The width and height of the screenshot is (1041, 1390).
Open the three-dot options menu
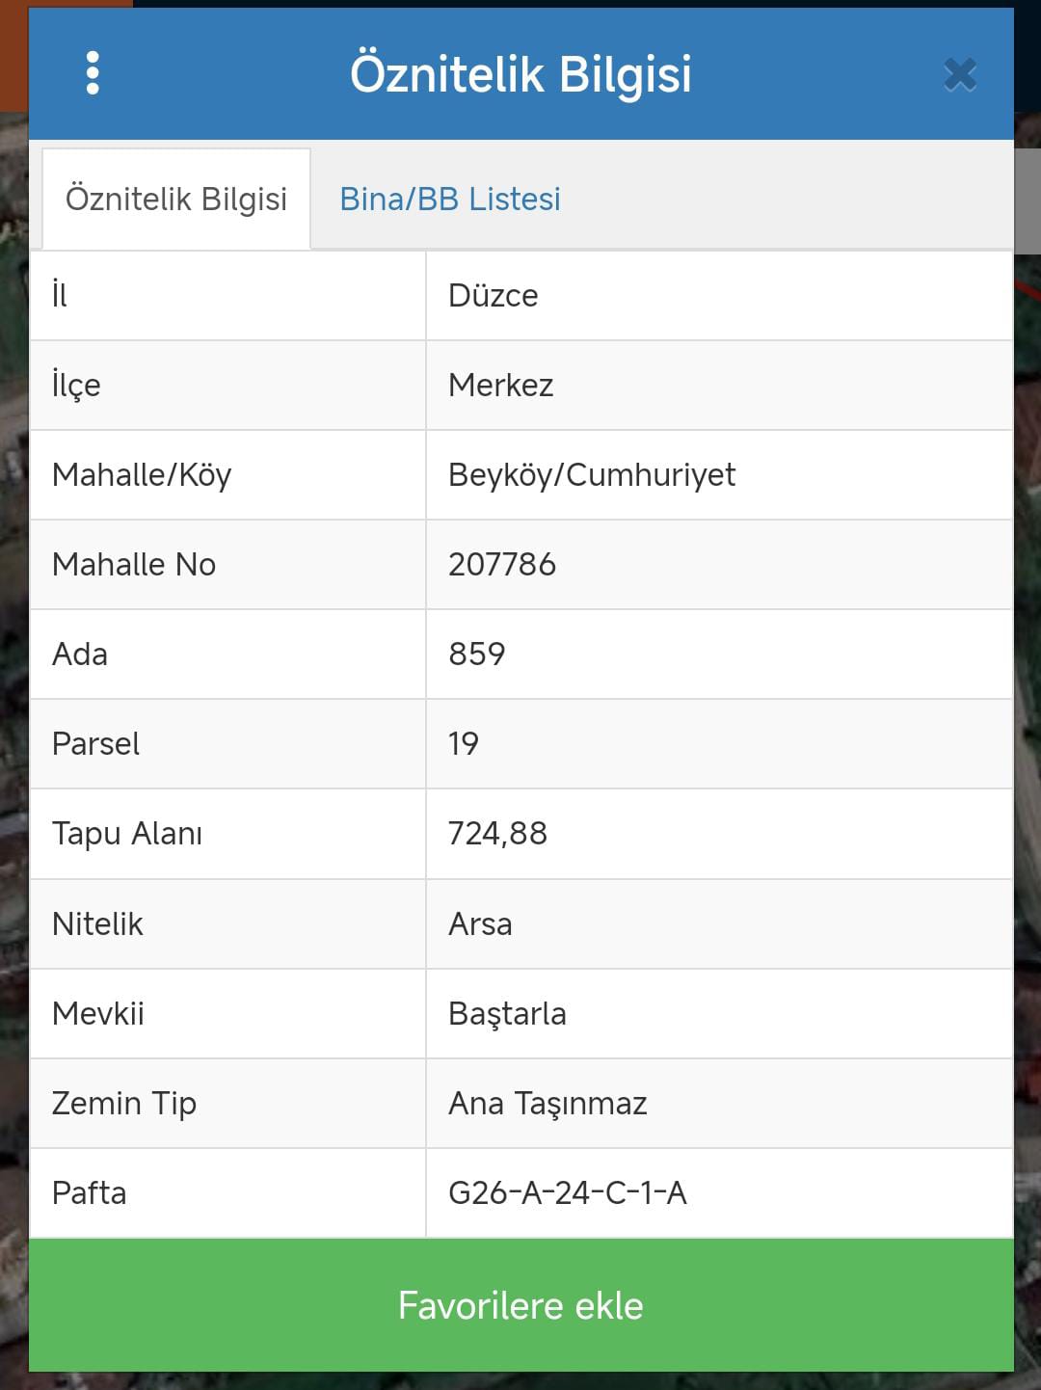click(x=93, y=73)
